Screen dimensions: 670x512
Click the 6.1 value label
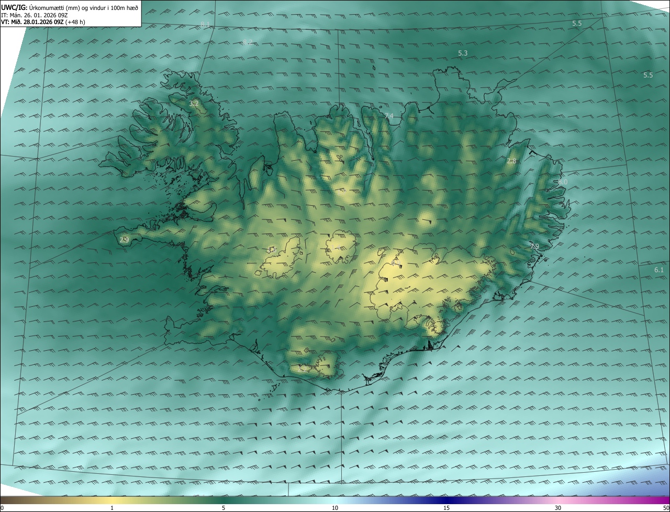(x=659, y=270)
